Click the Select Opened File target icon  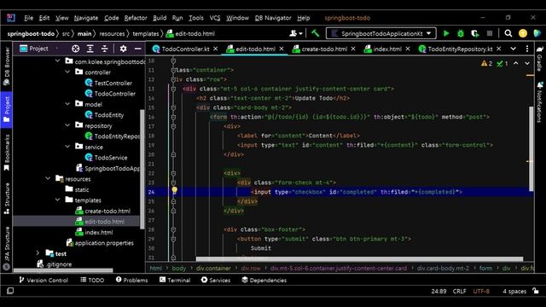[x=75, y=49]
